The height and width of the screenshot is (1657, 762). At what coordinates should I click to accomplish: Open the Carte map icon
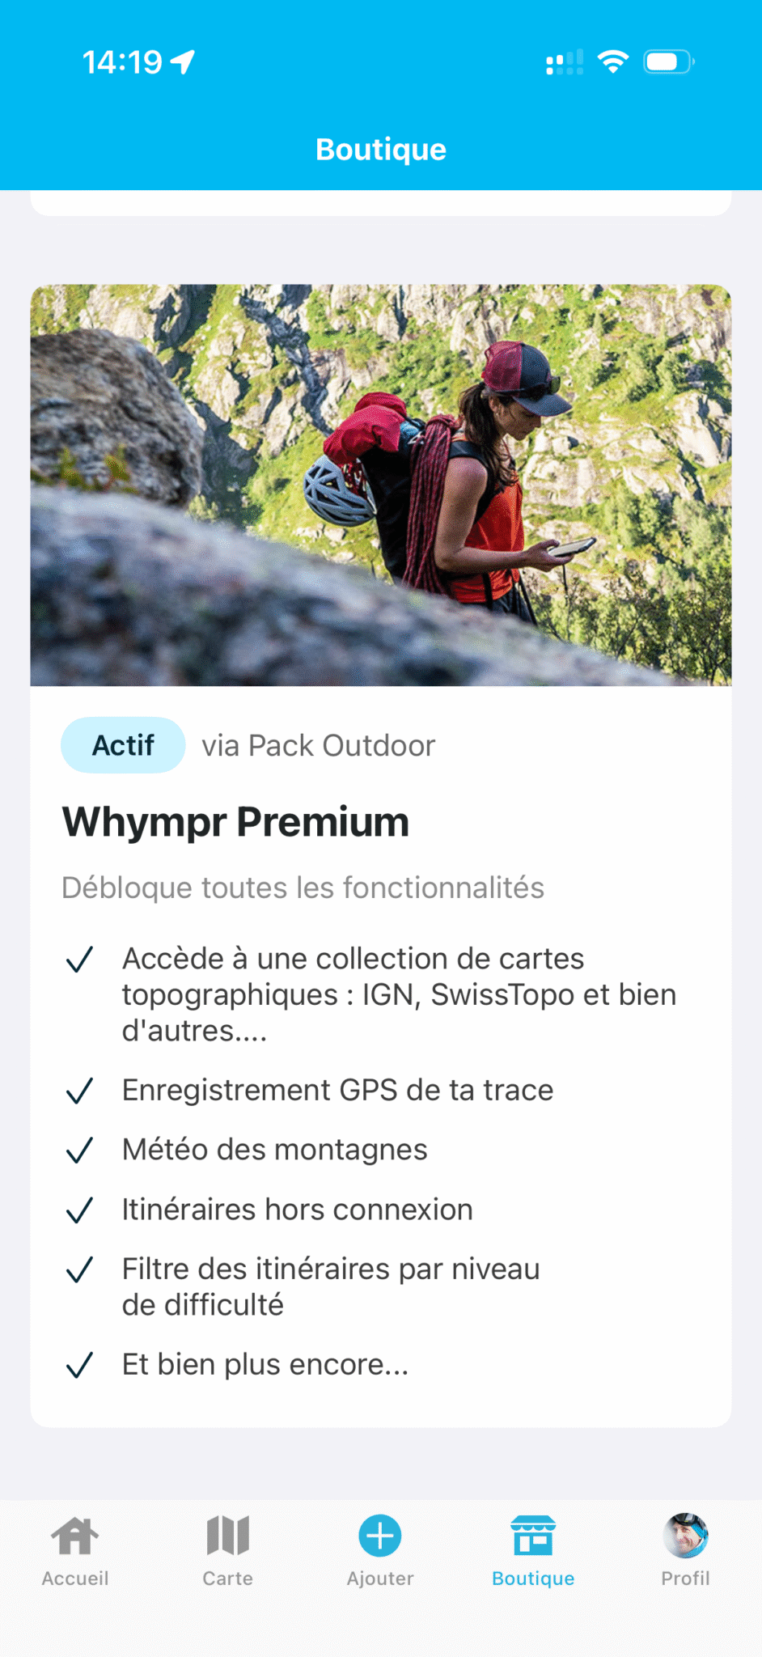227,1535
